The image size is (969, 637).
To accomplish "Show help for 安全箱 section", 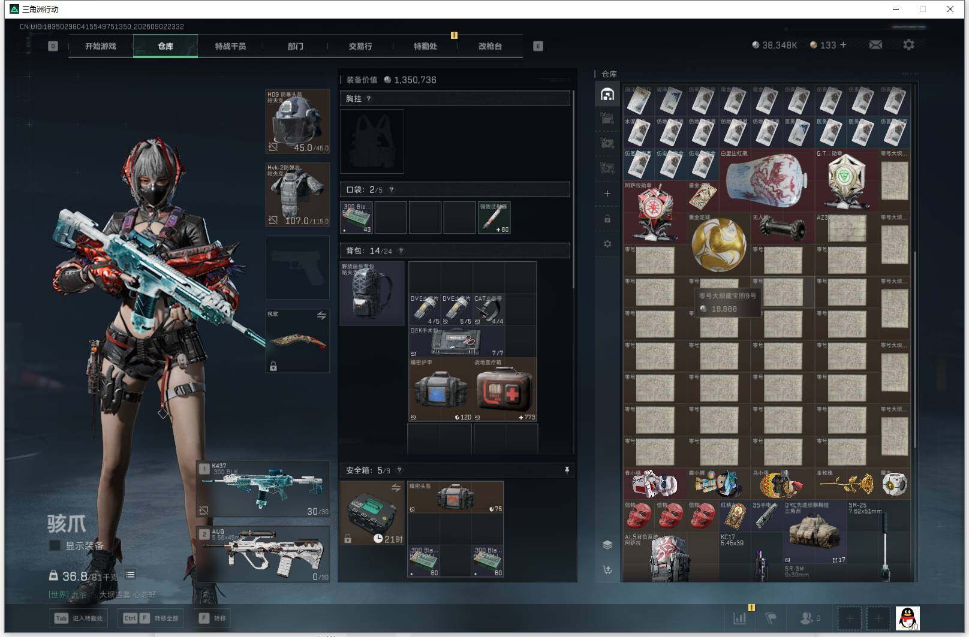I will click(399, 470).
